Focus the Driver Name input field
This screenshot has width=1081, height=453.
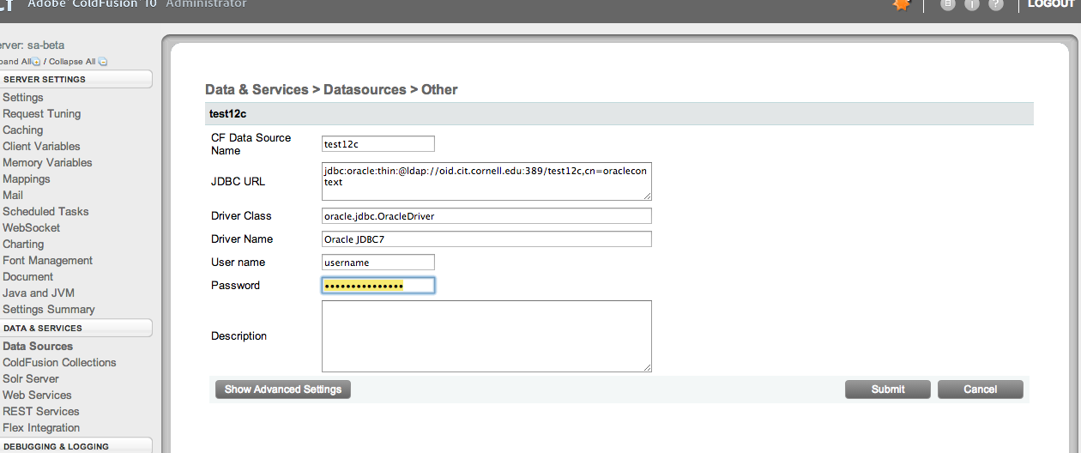[x=486, y=239]
